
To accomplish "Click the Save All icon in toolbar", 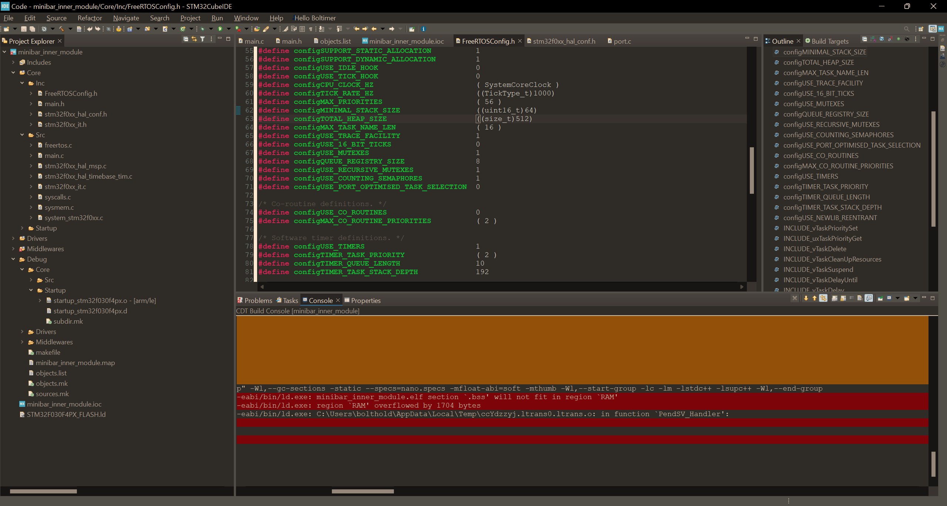I will (33, 29).
